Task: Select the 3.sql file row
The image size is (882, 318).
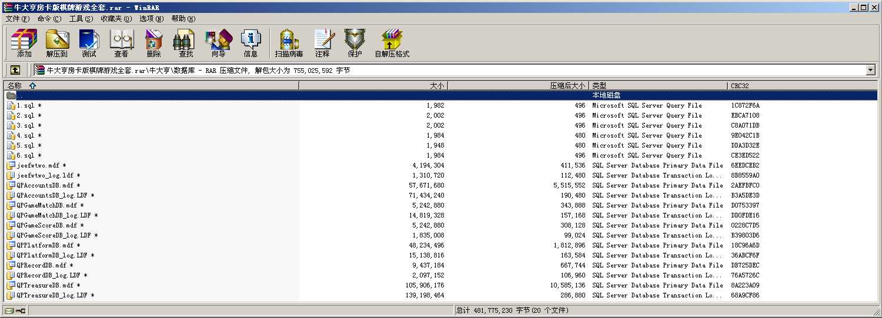Action: (x=441, y=126)
